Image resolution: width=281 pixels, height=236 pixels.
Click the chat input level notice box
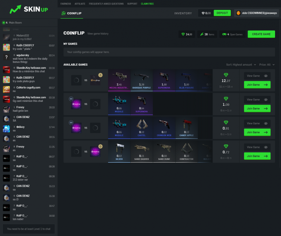(29, 229)
